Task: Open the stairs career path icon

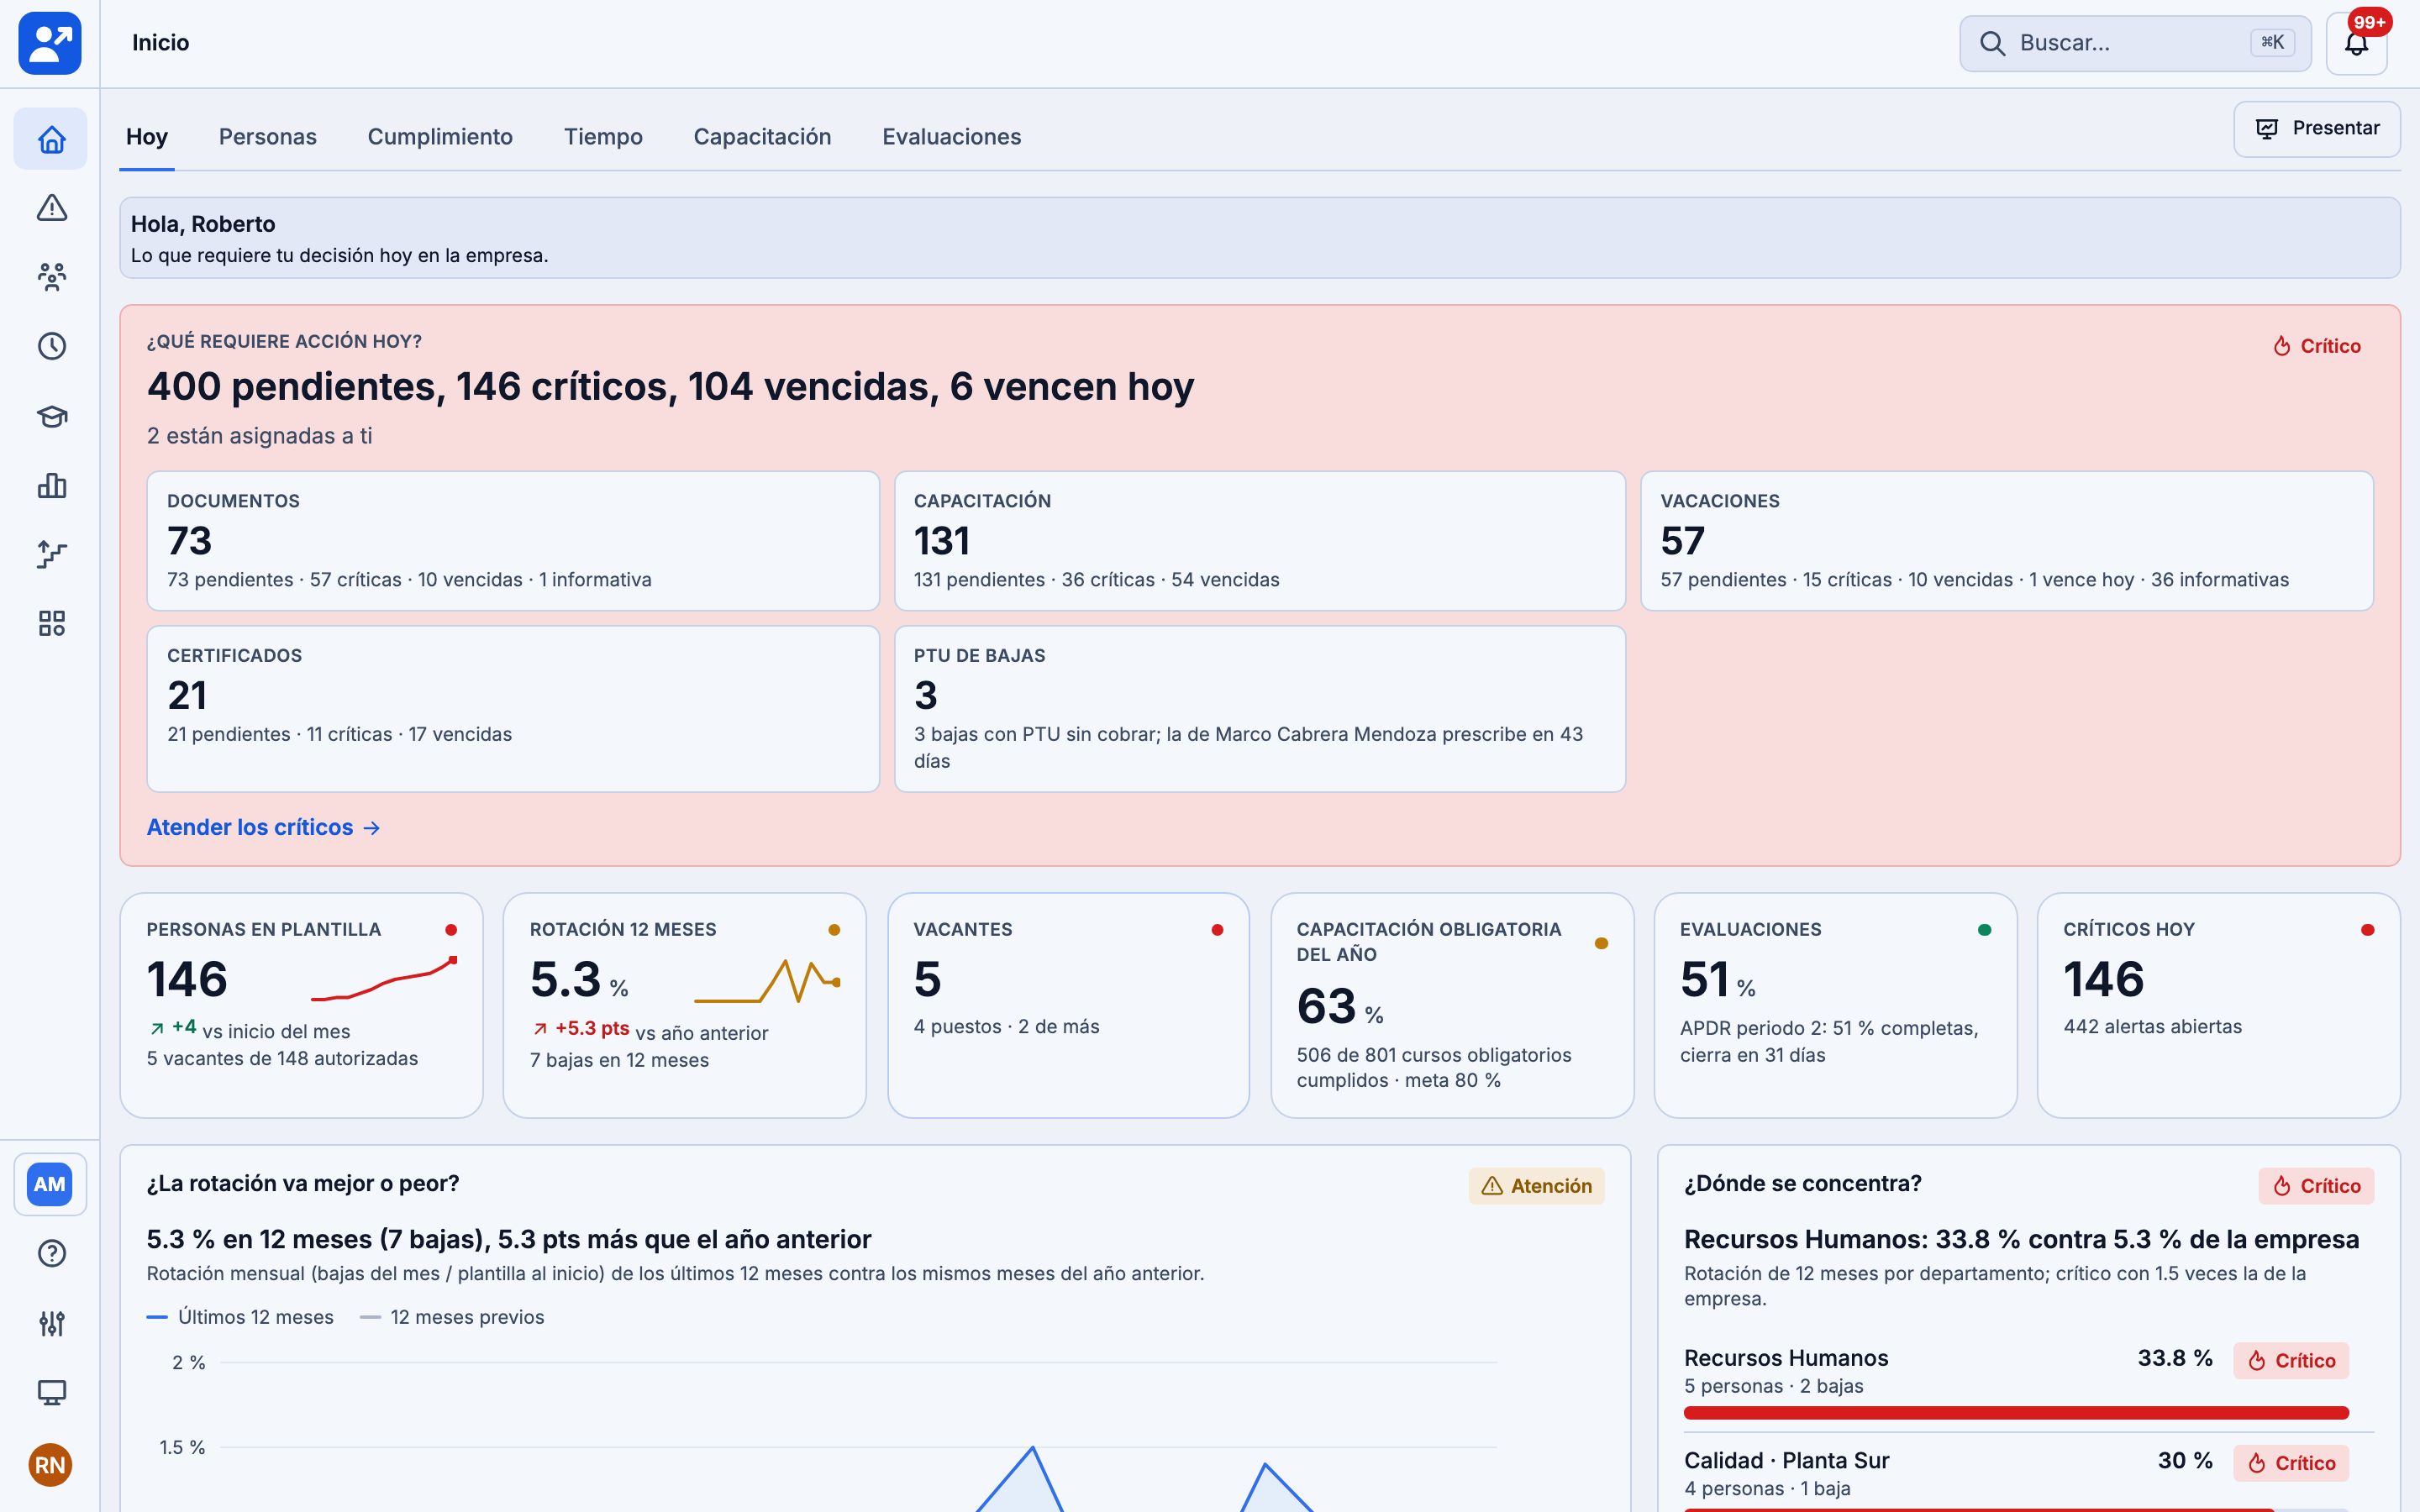Action: tap(51, 554)
